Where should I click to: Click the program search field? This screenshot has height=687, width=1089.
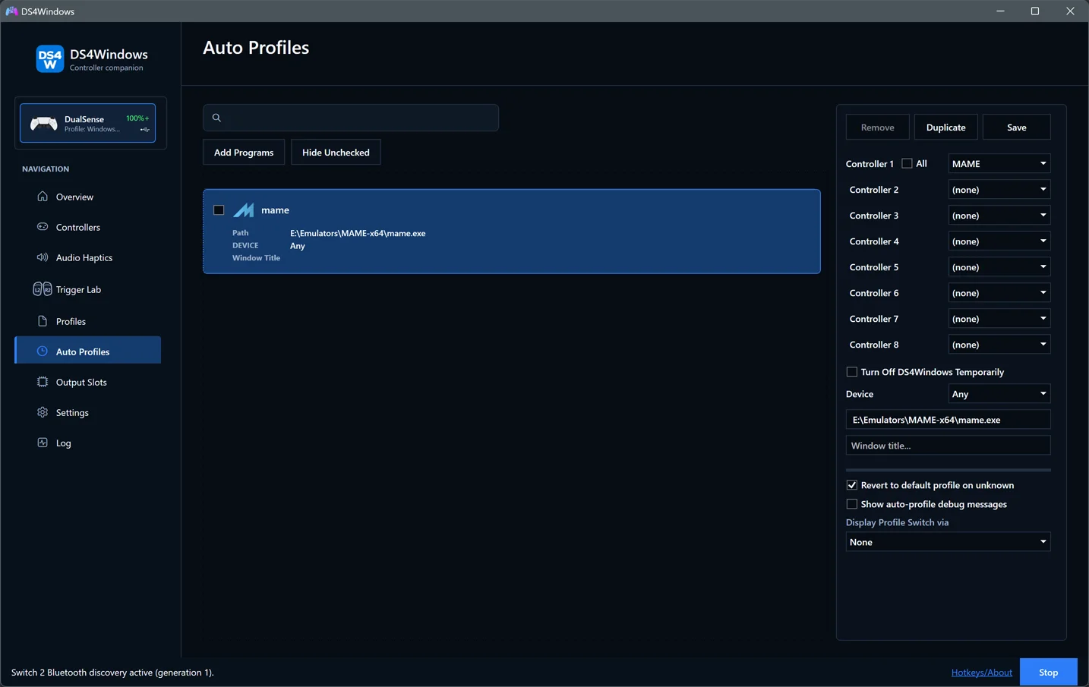pos(351,118)
